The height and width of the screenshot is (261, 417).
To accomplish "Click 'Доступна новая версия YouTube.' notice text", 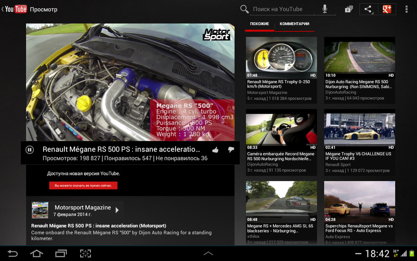I will click(x=83, y=174).
